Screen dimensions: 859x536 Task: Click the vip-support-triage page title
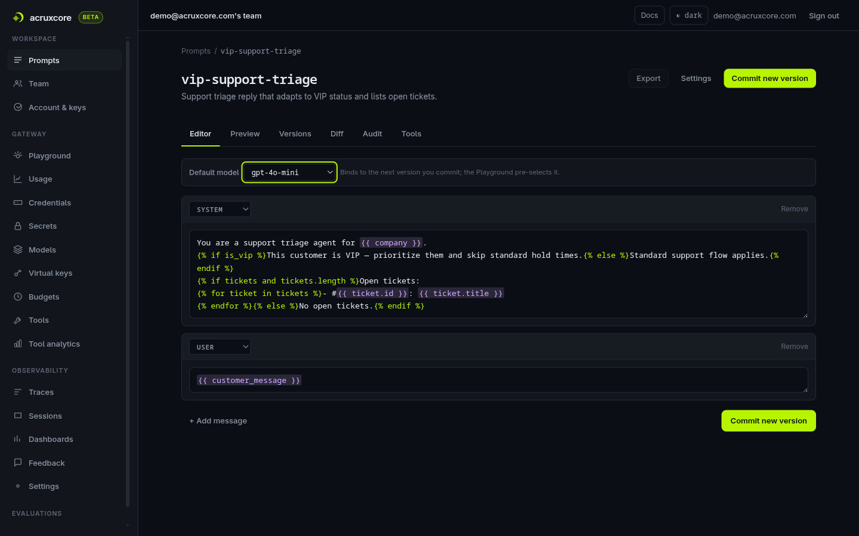[249, 79]
